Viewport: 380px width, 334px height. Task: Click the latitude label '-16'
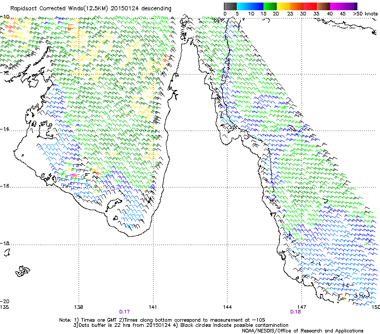click(5, 186)
